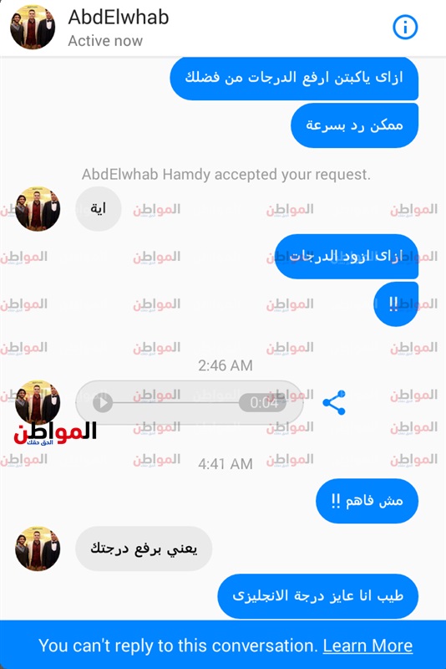
Task: Select the "ازاى ياكبتن ارفع الدرجات" bubble
Action: click(294, 78)
